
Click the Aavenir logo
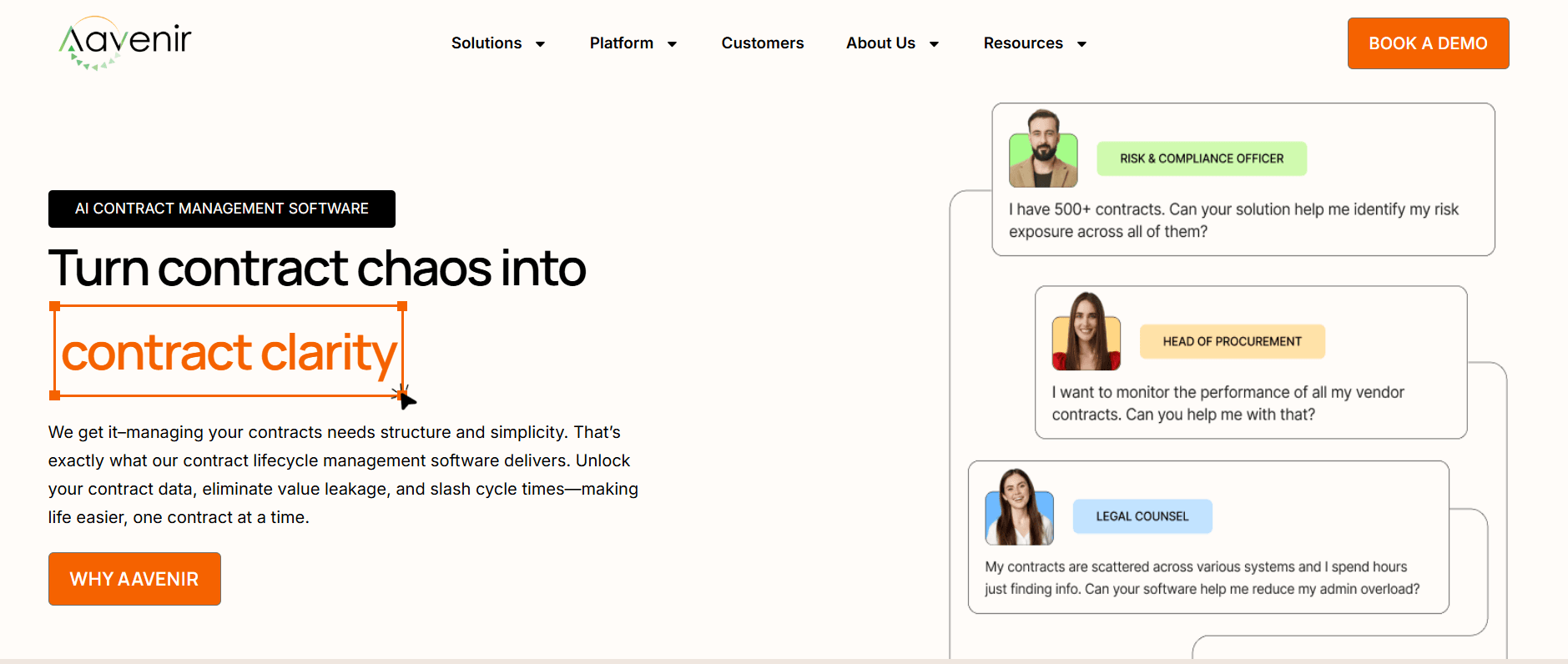125,43
